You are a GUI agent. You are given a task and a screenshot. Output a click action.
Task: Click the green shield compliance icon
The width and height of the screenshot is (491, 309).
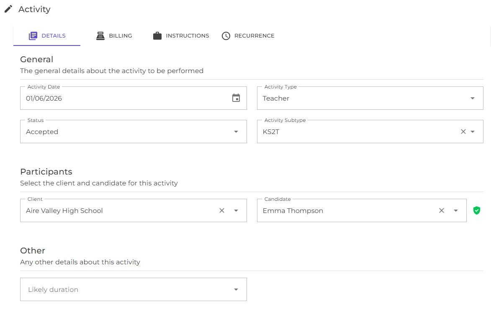pyautogui.click(x=477, y=210)
